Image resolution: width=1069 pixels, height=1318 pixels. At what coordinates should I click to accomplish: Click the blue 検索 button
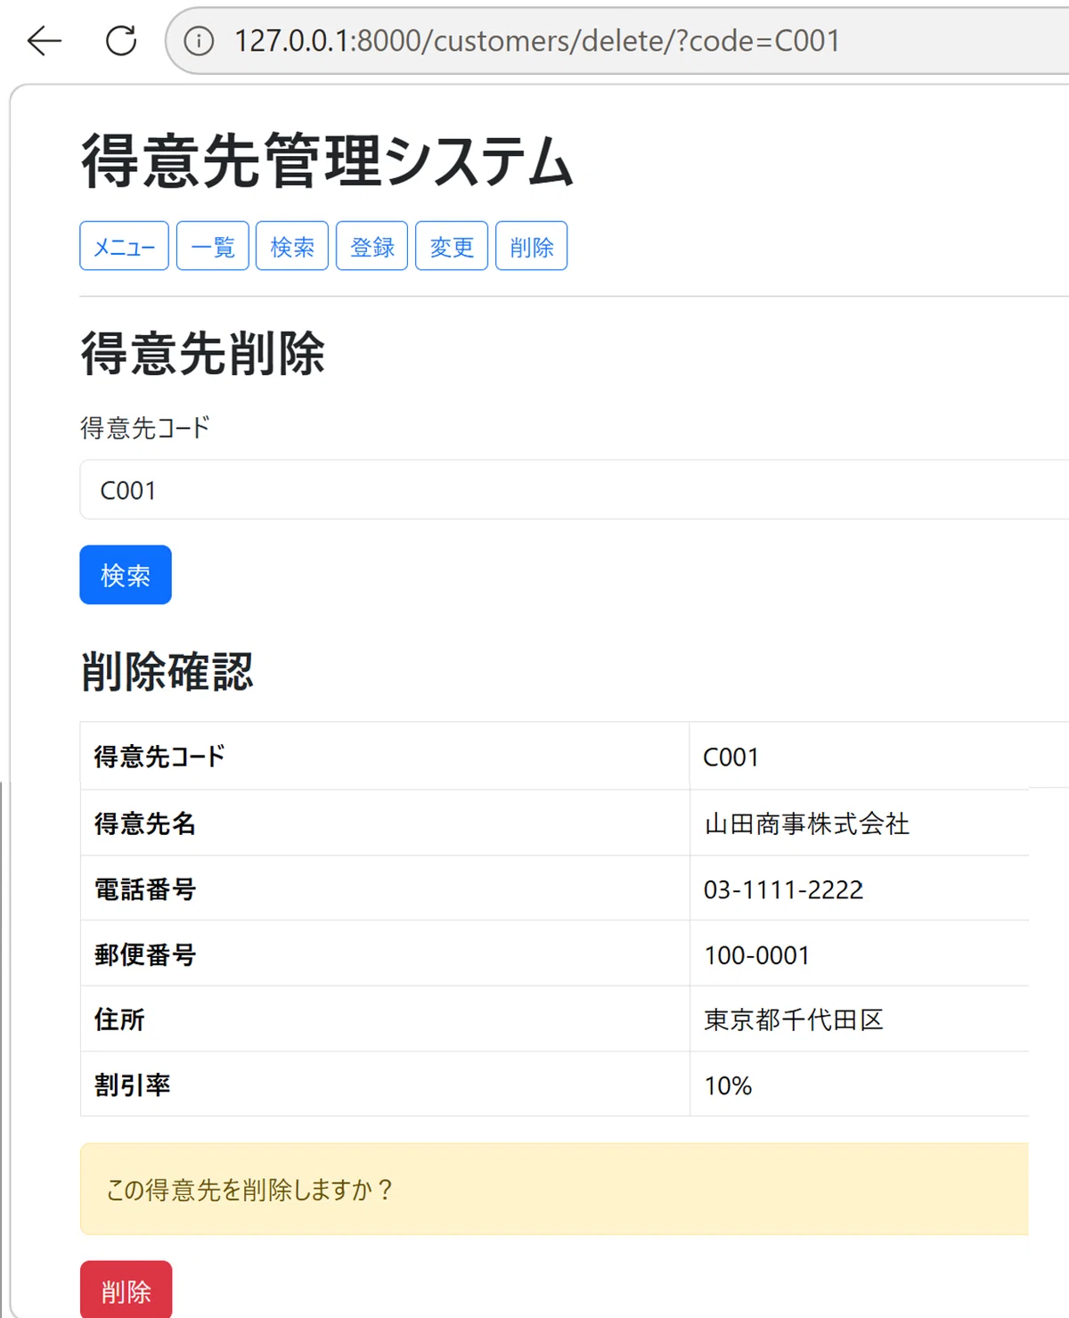click(126, 575)
